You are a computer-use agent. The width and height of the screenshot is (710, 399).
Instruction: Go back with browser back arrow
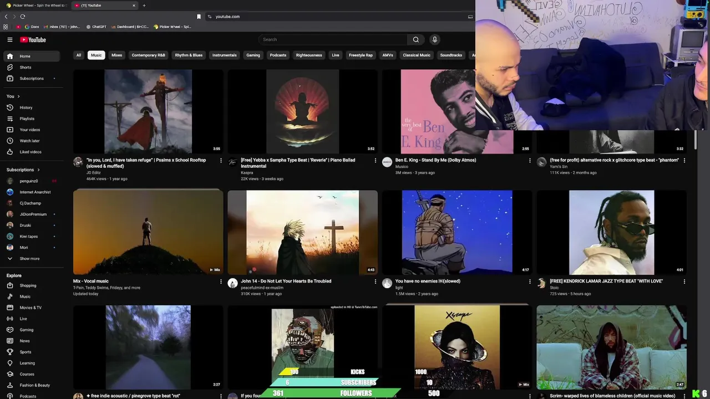(6, 17)
